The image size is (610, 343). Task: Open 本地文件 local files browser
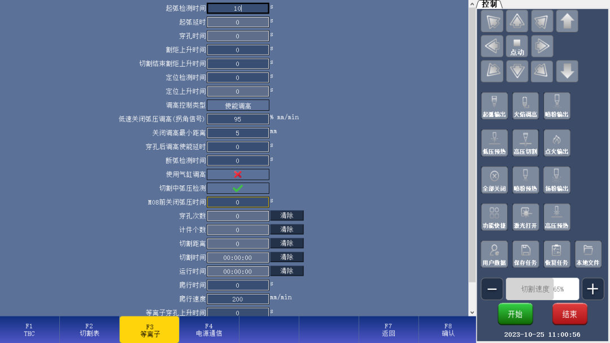588,254
